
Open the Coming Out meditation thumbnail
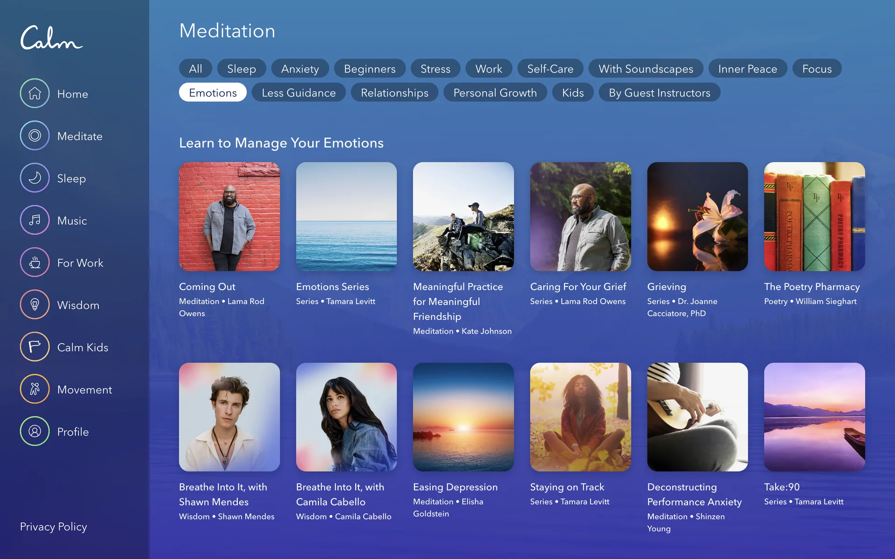(x=229, y=217)
